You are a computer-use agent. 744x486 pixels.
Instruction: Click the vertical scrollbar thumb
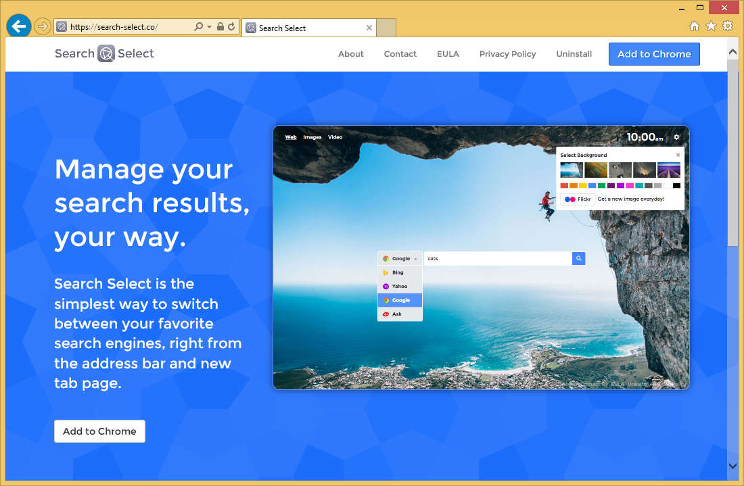pos(733,153)
